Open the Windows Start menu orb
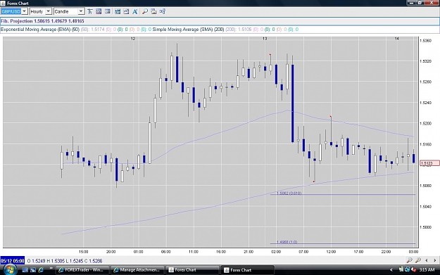This screenshot has height=275, width=440. click(x=10, y=269)
